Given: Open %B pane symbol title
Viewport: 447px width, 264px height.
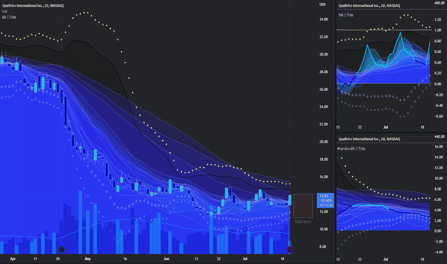Looking at the screenshot, I should click(369, 5).
